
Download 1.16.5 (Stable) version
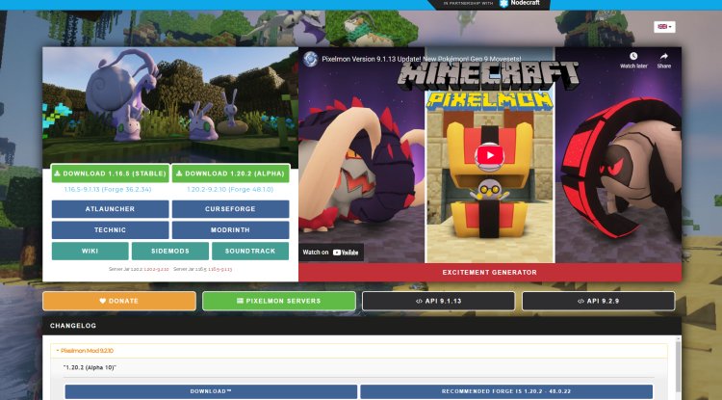point(110,173)
